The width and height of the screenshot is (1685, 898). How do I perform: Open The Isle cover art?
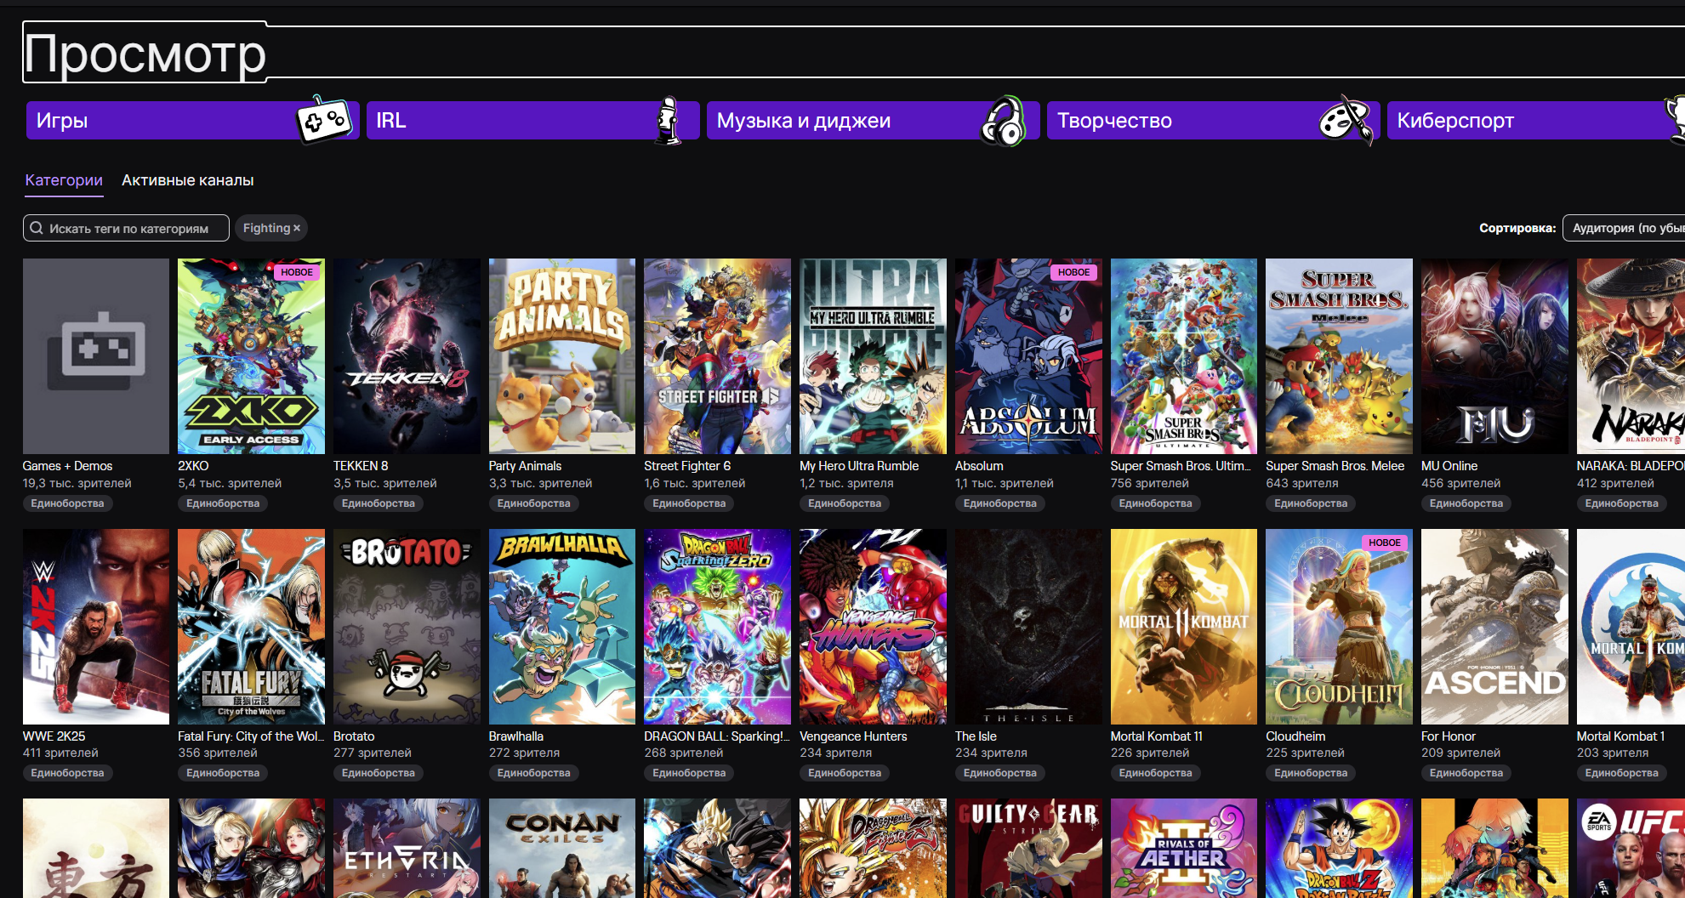tap(1028, 627)
